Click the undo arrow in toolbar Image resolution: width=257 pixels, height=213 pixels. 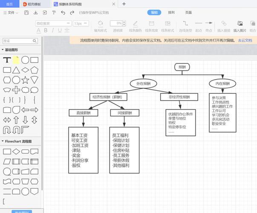[x=63, y=13]
